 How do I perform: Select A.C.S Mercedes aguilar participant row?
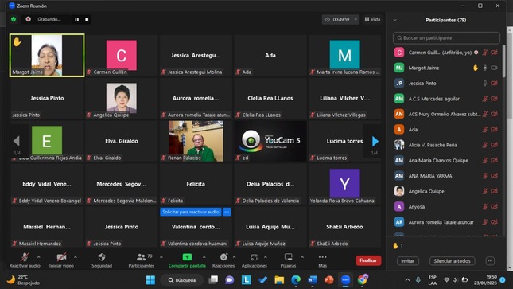click(x=446, y=99)
